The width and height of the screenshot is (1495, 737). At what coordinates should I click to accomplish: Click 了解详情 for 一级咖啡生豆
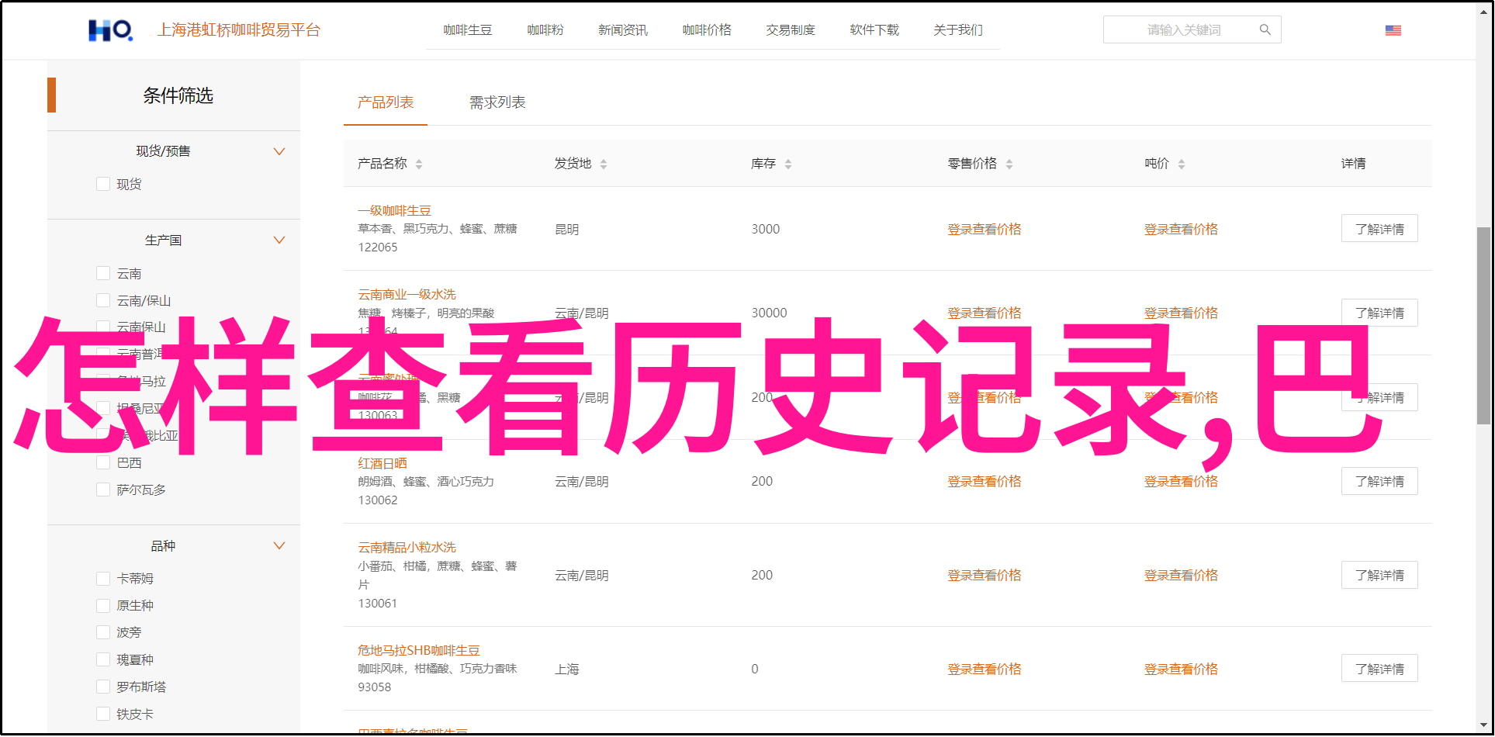click(x=1379, y=229)
